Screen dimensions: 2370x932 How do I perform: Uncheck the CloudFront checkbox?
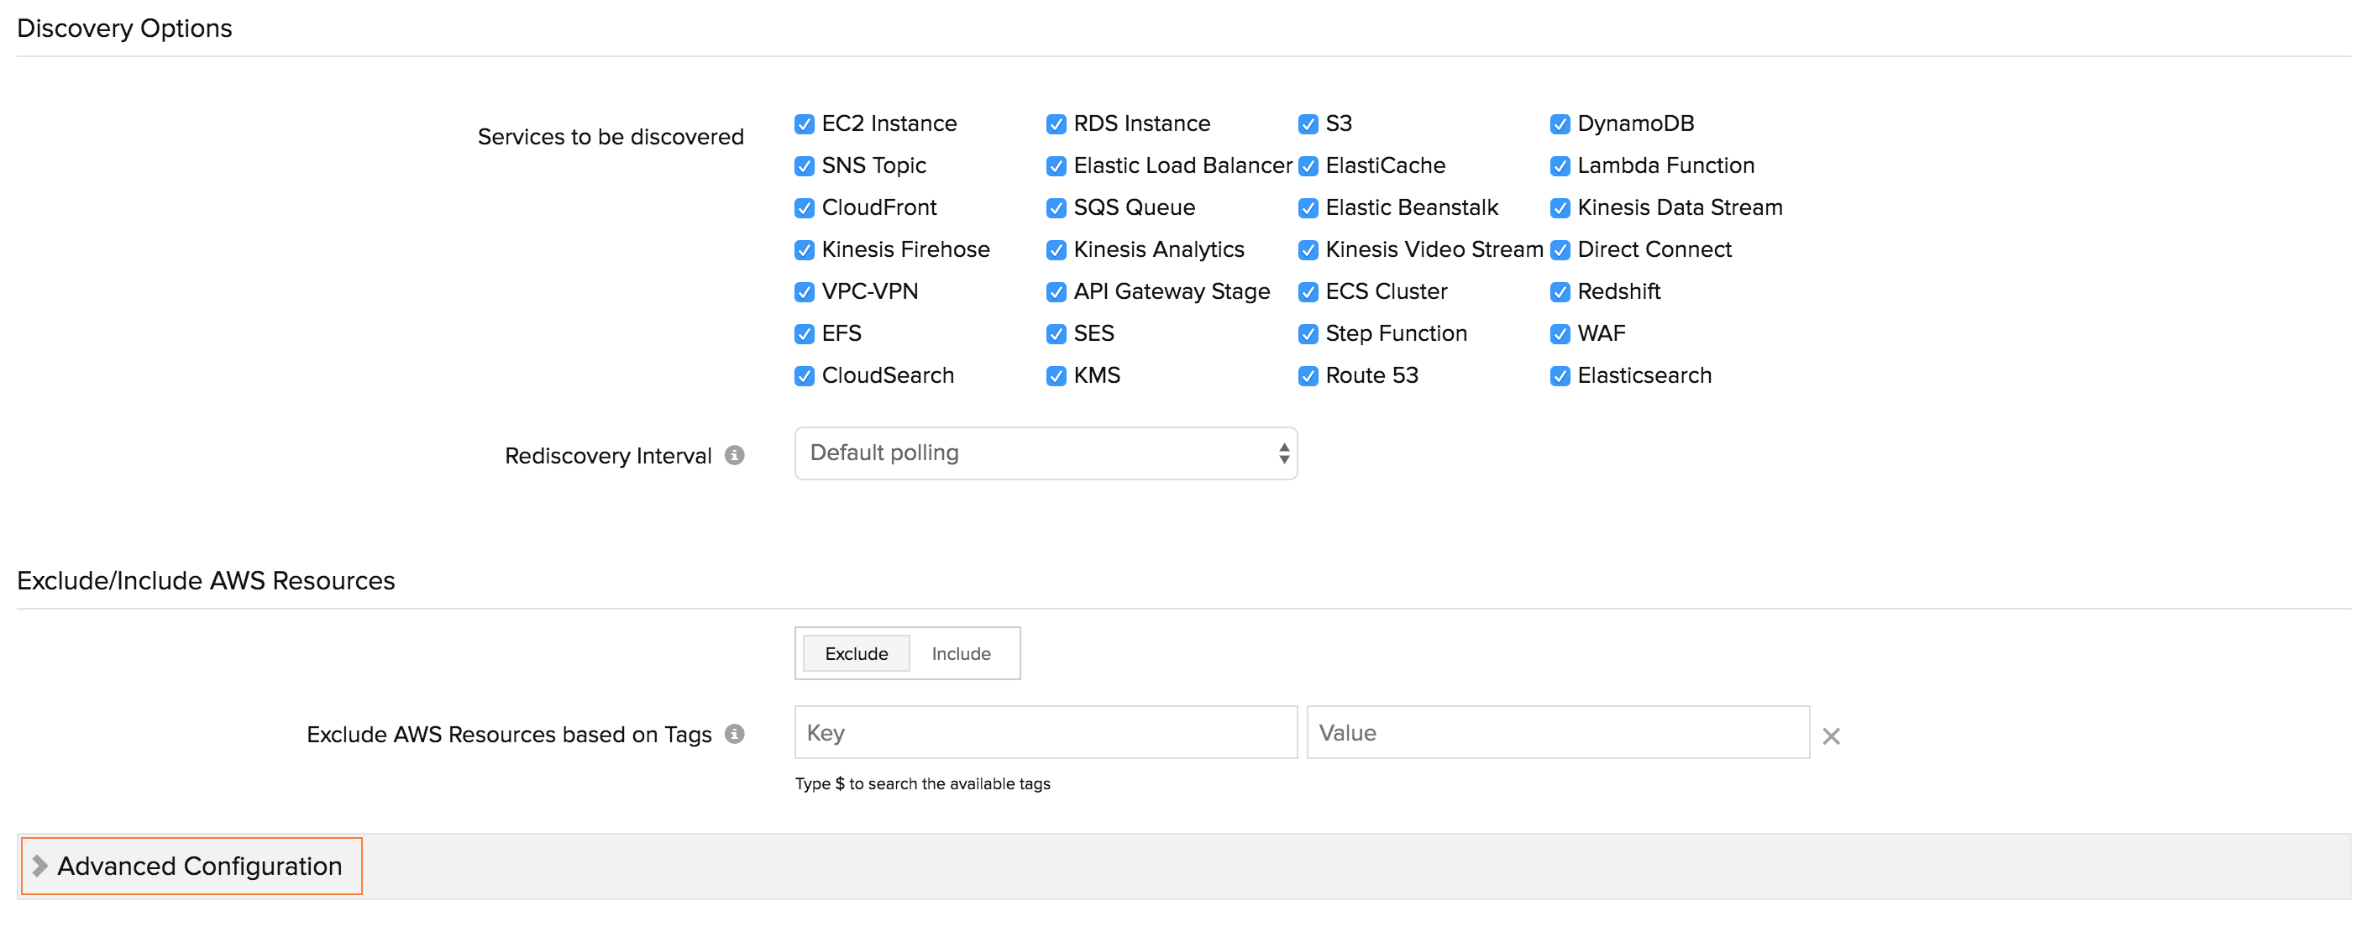(804, 208)
